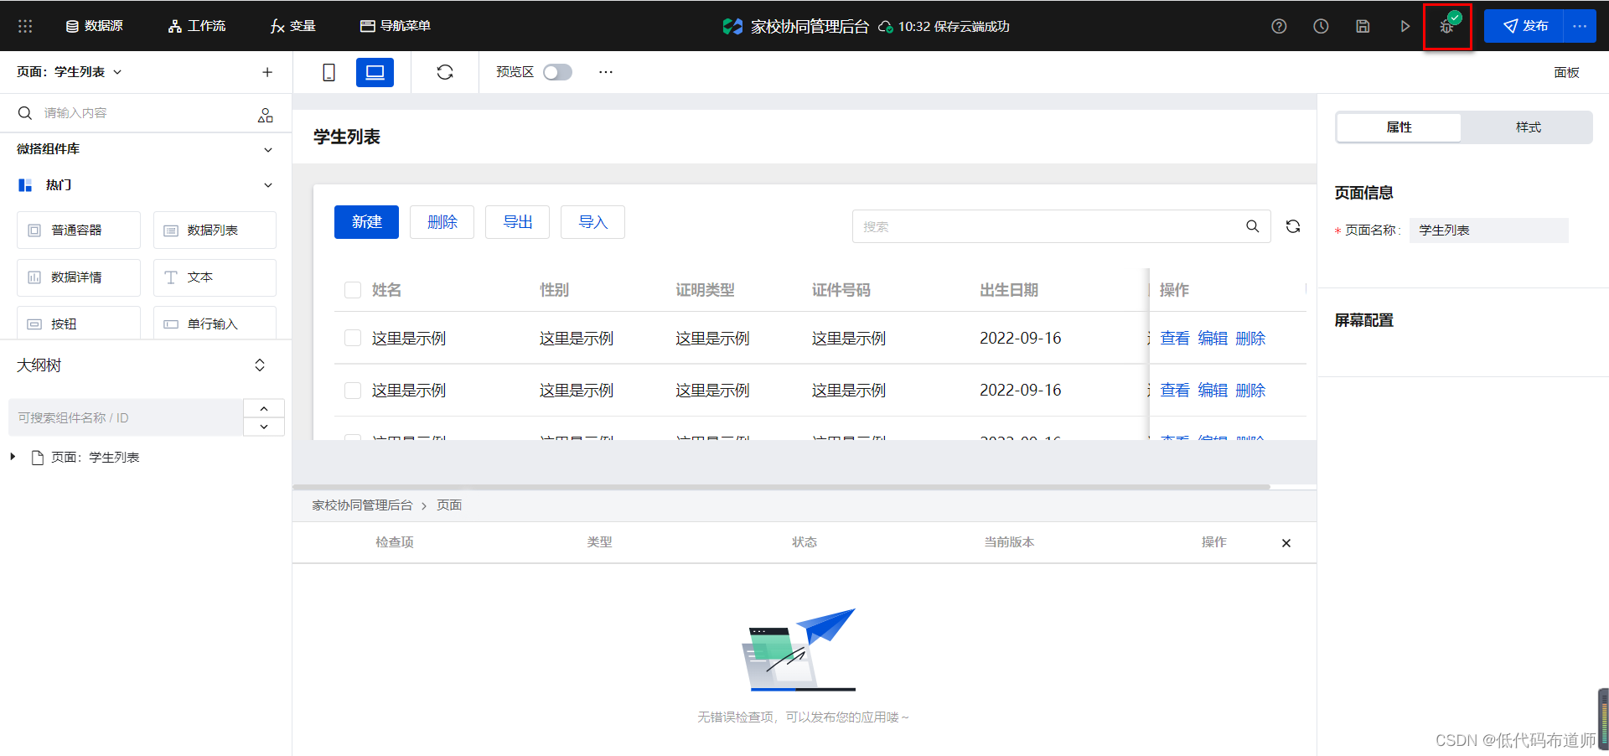This screenshot has height=756, width=1609.
Task: Collapse the 热门 component group
Action: pyautogui.click(x=268, y=185)
